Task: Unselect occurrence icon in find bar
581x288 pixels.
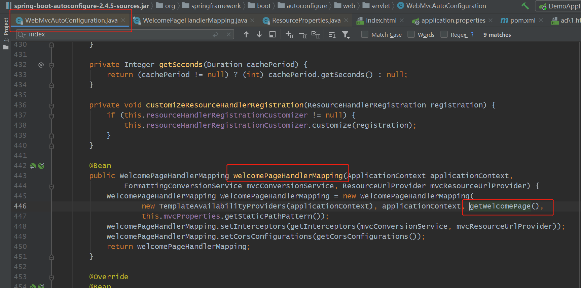Action: click(x=303, y=35)
